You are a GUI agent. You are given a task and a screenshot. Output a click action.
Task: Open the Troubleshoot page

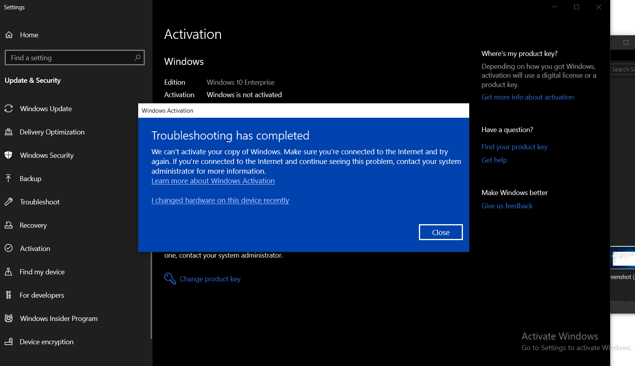[x=40, y=202]
